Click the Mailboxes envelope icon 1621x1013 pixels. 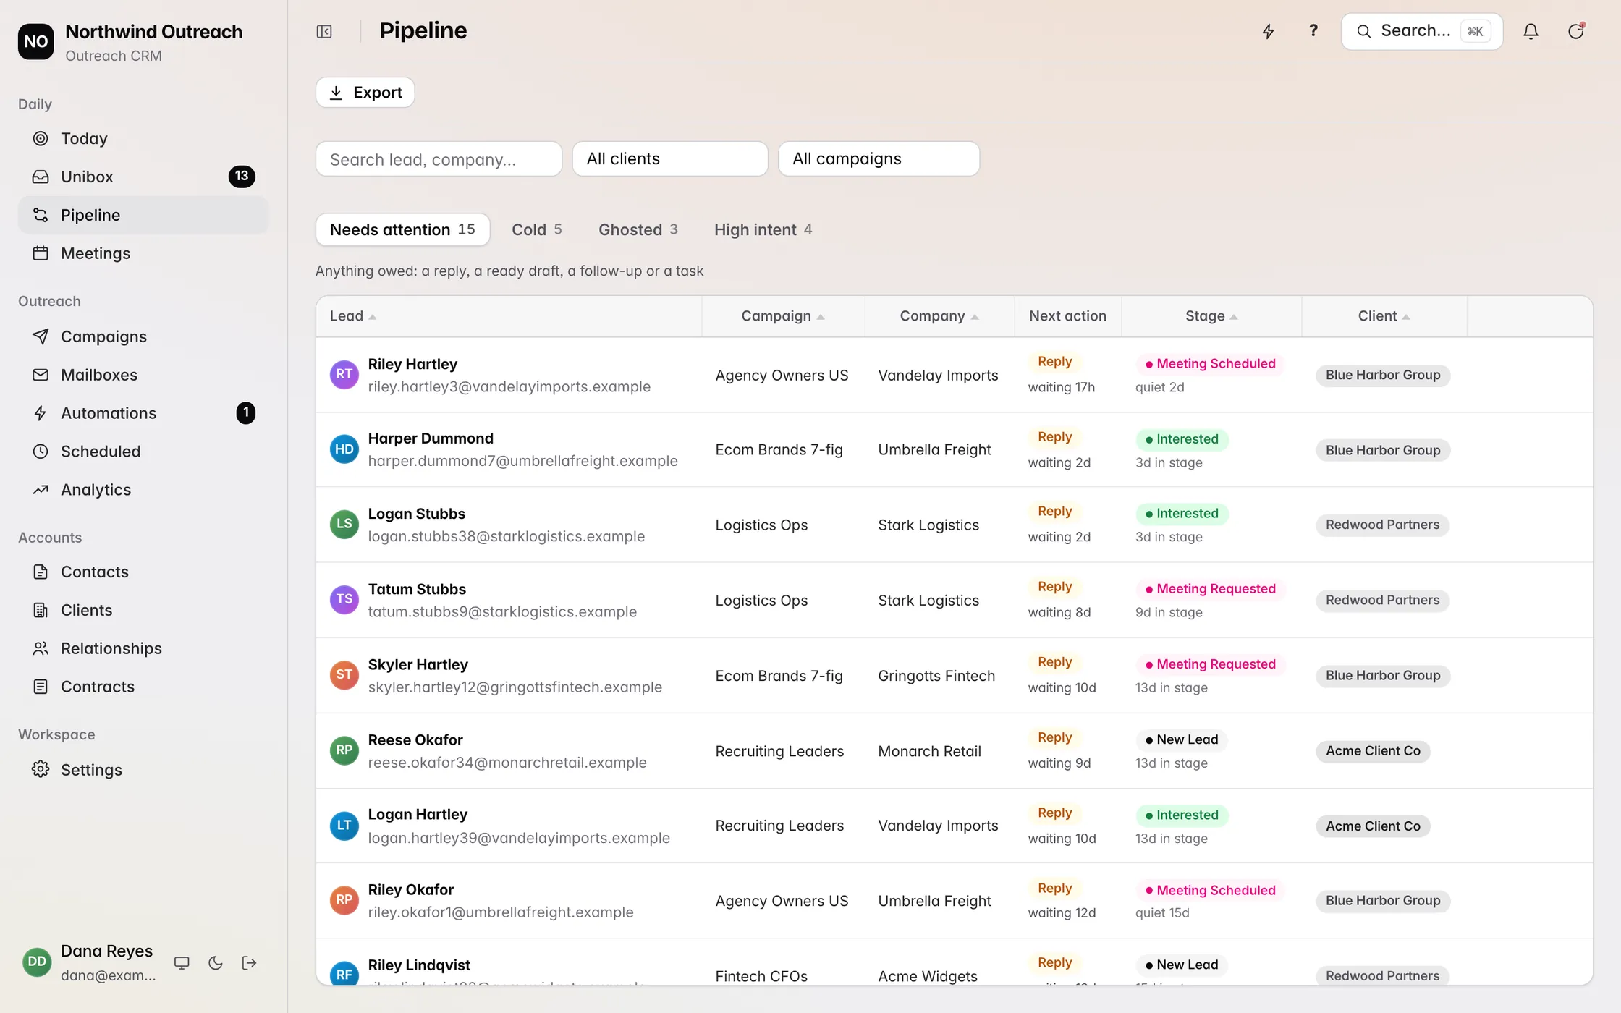[x=41, y=375]
